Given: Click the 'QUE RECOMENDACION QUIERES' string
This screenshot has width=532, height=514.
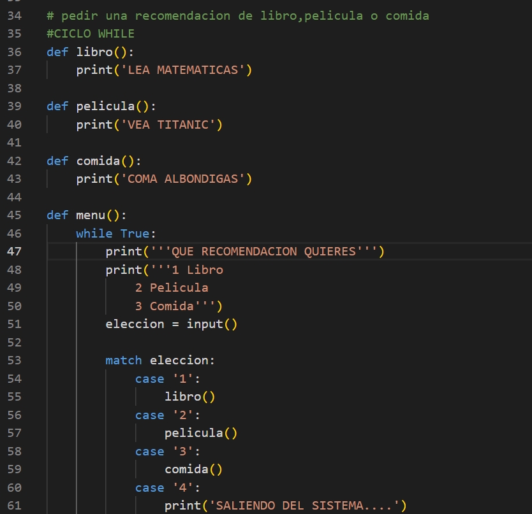Looking at the screenshot, I should point(264,252).
